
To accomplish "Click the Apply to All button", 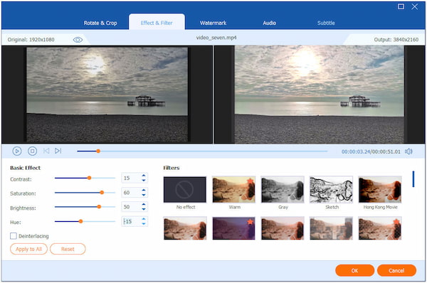I will (x=28, y=249).
